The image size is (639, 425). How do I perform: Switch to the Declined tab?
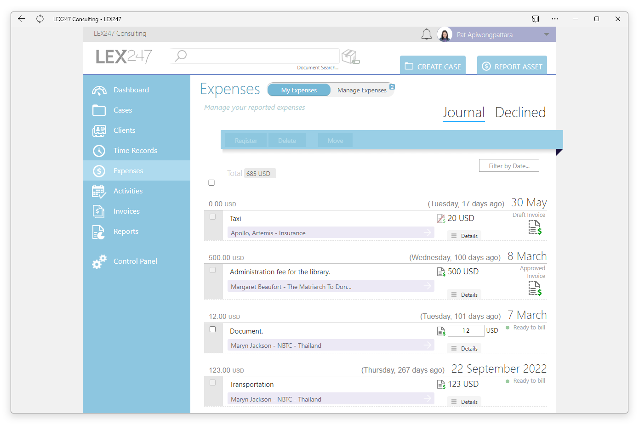[x=520, y=113]
